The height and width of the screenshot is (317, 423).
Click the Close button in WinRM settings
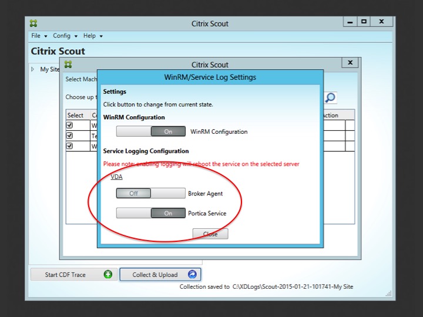click(x=210, y=234)
